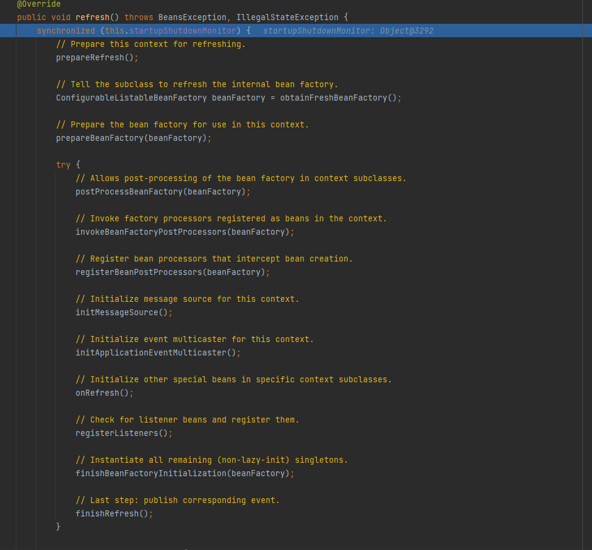Click comment 'Check for listener beans and register'
Image resolution: width=592 pixels, height=550 pixels.
click(187, 420)
